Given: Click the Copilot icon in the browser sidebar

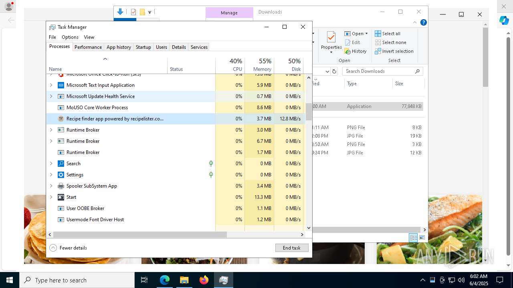Looking at the screenshot, I should pyautogui.click(x=504, y=20).
